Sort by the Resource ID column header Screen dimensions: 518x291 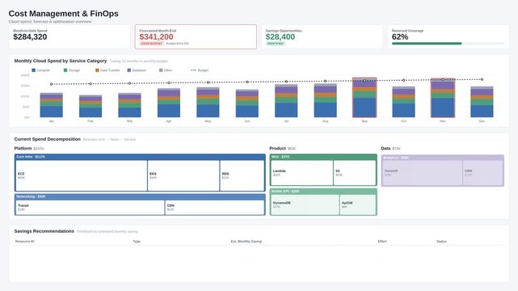pos(25,242)
